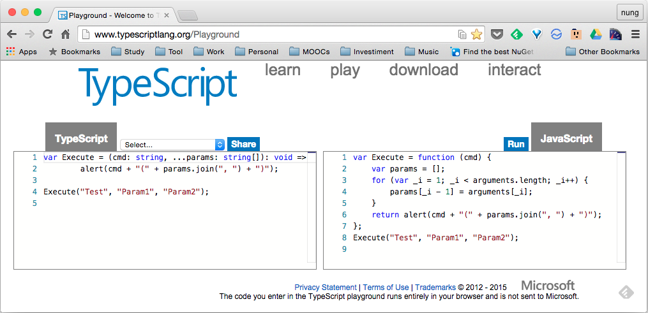This screenshot has height=313, width=648.
Task: Click the TypeScript editor vertical scrollbar
Action: [312, 207]
